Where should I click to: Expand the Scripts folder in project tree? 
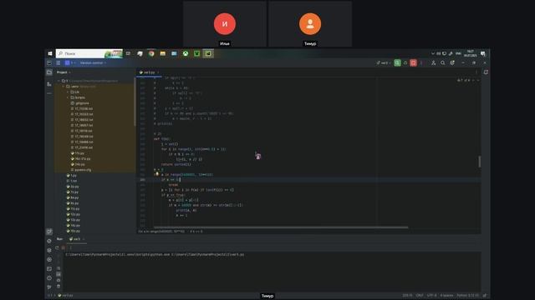coord(68,97)
